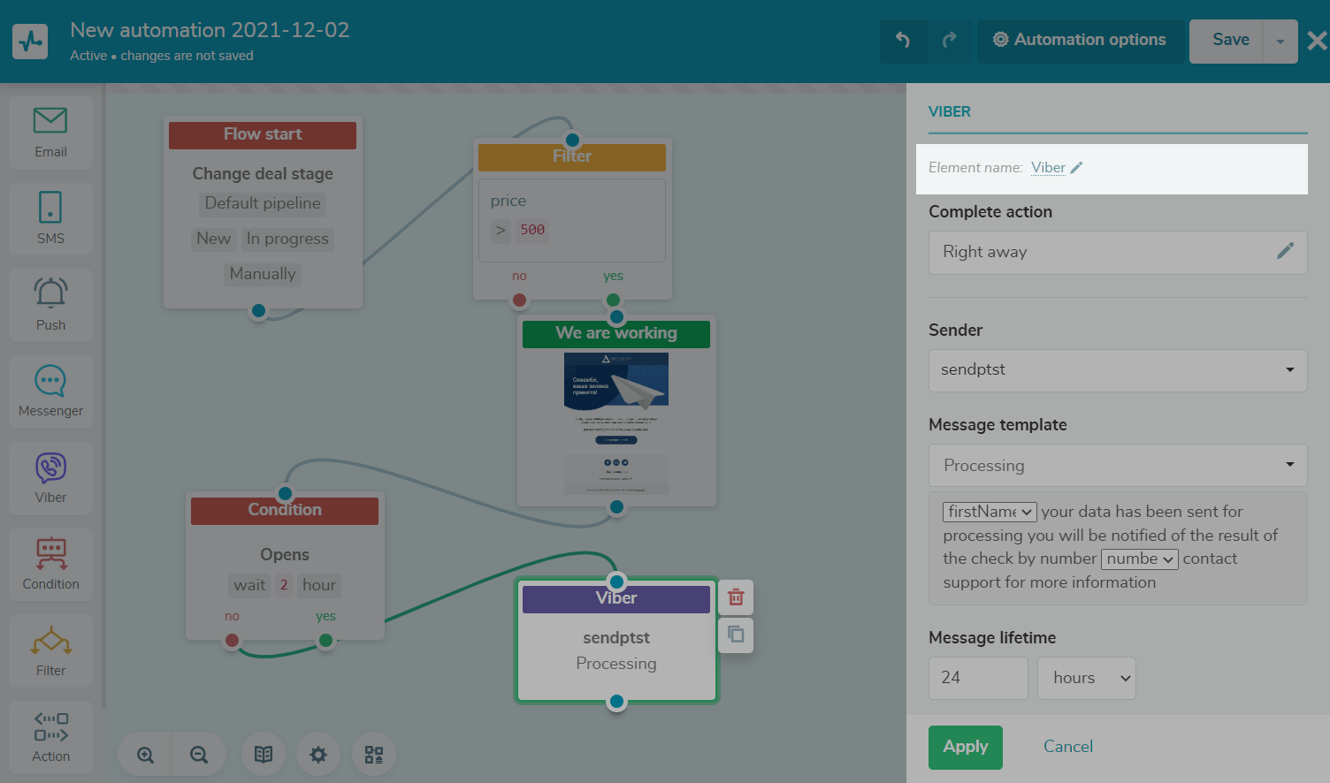Click the Viber element name link

tap(1048, 168)
